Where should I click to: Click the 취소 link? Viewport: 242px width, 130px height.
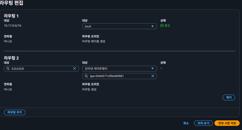tap(186, 123)
